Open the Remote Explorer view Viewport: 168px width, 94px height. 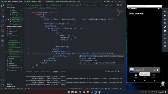coord(2,31)
